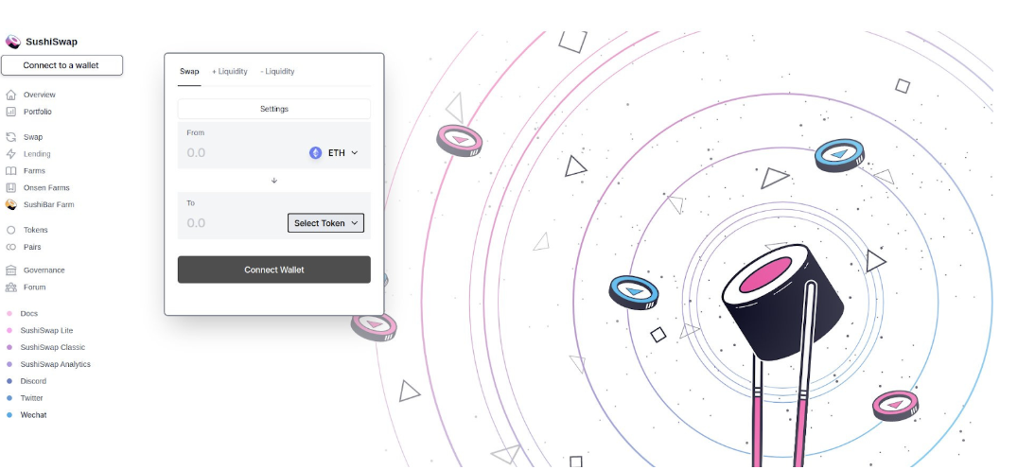Go to the Onsen Farms page
Image resolution: width=1035 pixels, height=470 pixels.
click(x=46, y=188)
